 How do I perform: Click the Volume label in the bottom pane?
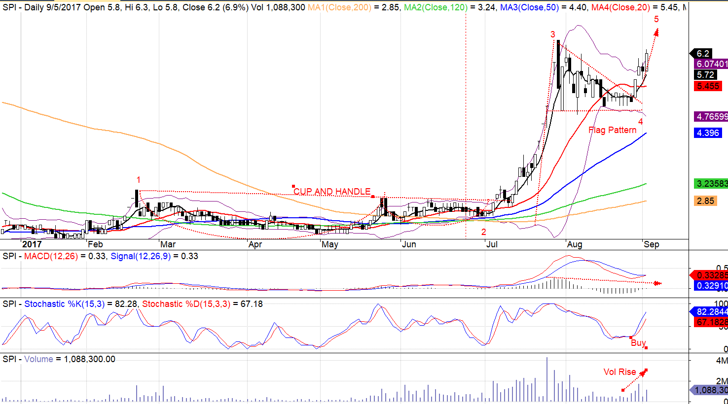[x=38, y=359]
